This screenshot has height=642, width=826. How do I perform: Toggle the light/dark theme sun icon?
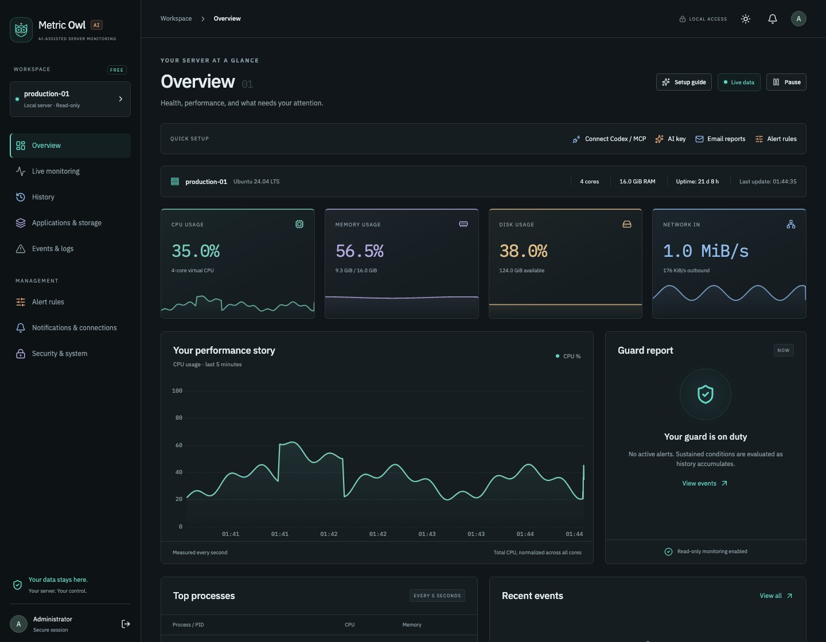(746, 19)
